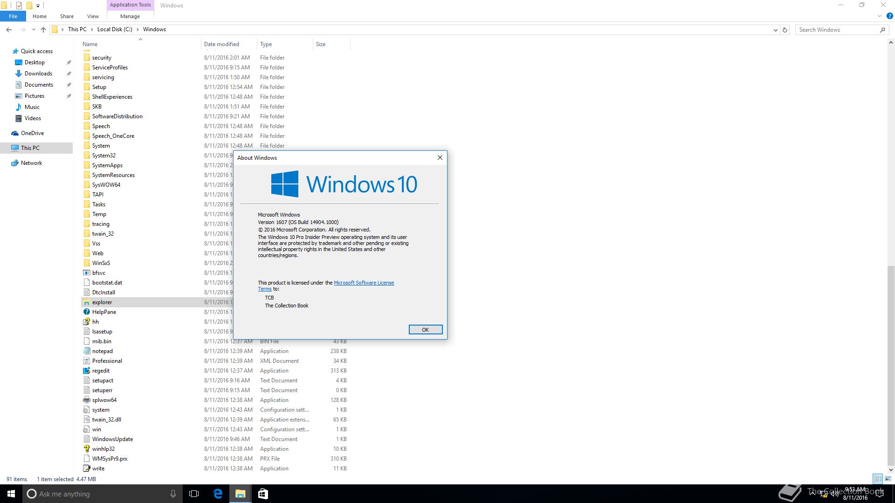Open Videos in navigation pane
This screenshot has height=503, width=895.
[x=33, y=118]
